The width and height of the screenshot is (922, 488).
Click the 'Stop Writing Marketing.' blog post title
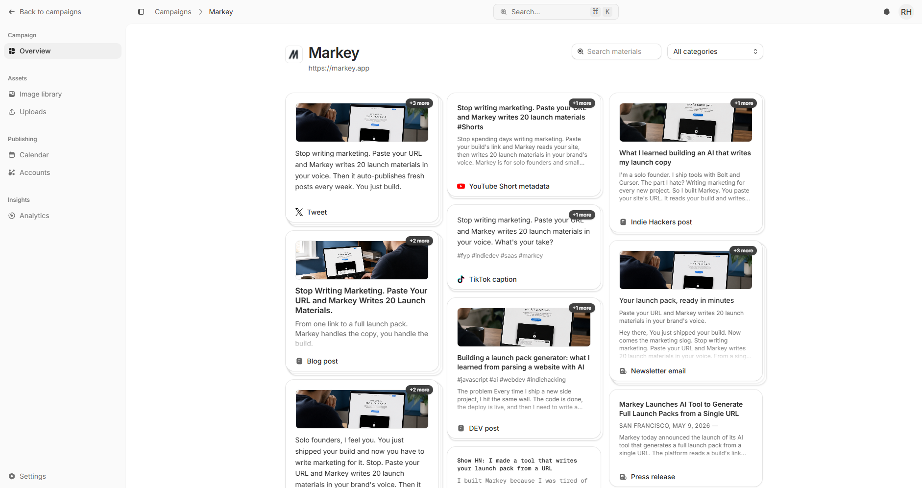coord(362,300)
